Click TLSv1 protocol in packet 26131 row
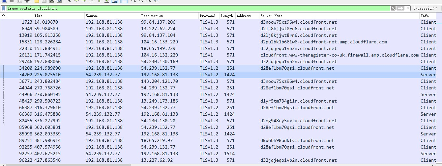The width and height of the screenshot is (442, 166). [x=206, y=55]
